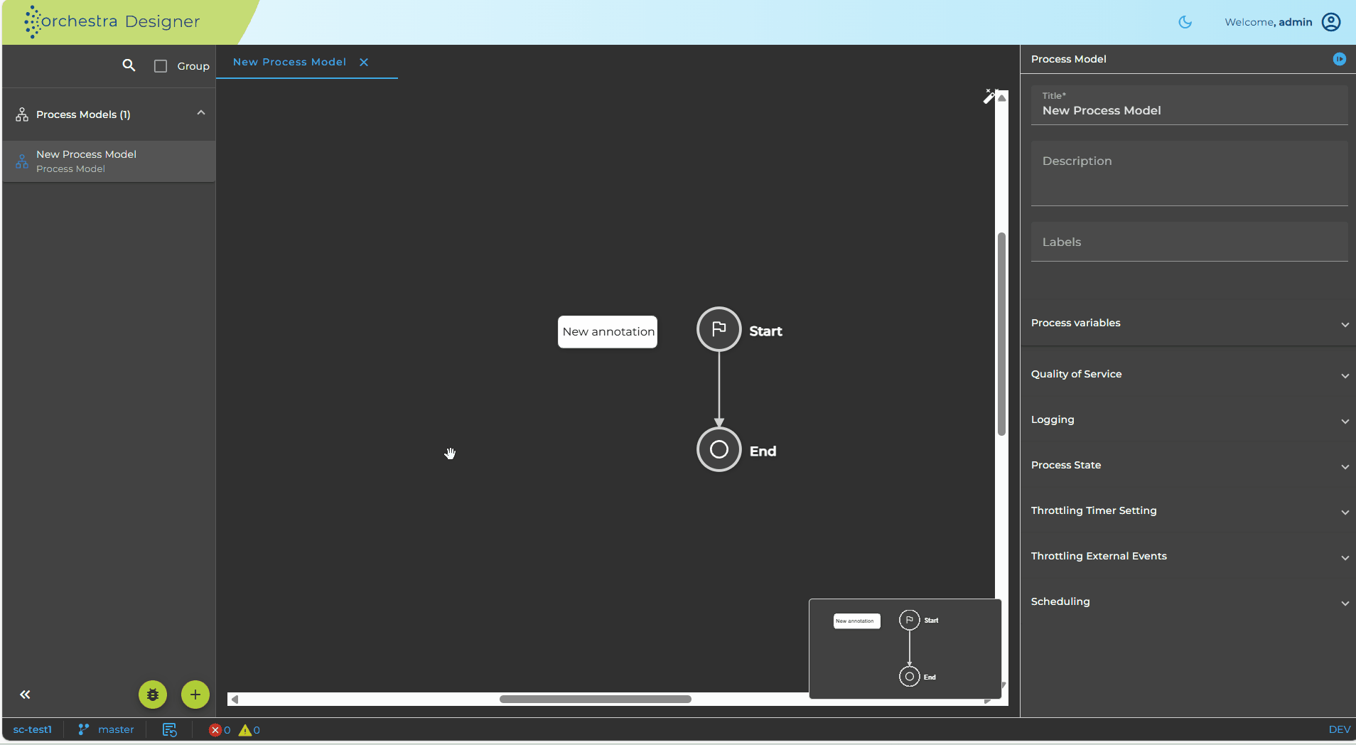Image resolution: width=1356 pixels, height=745 pixels.
Task: Collapse sidebar with double-chevron icon
Action: click(25, 695)
